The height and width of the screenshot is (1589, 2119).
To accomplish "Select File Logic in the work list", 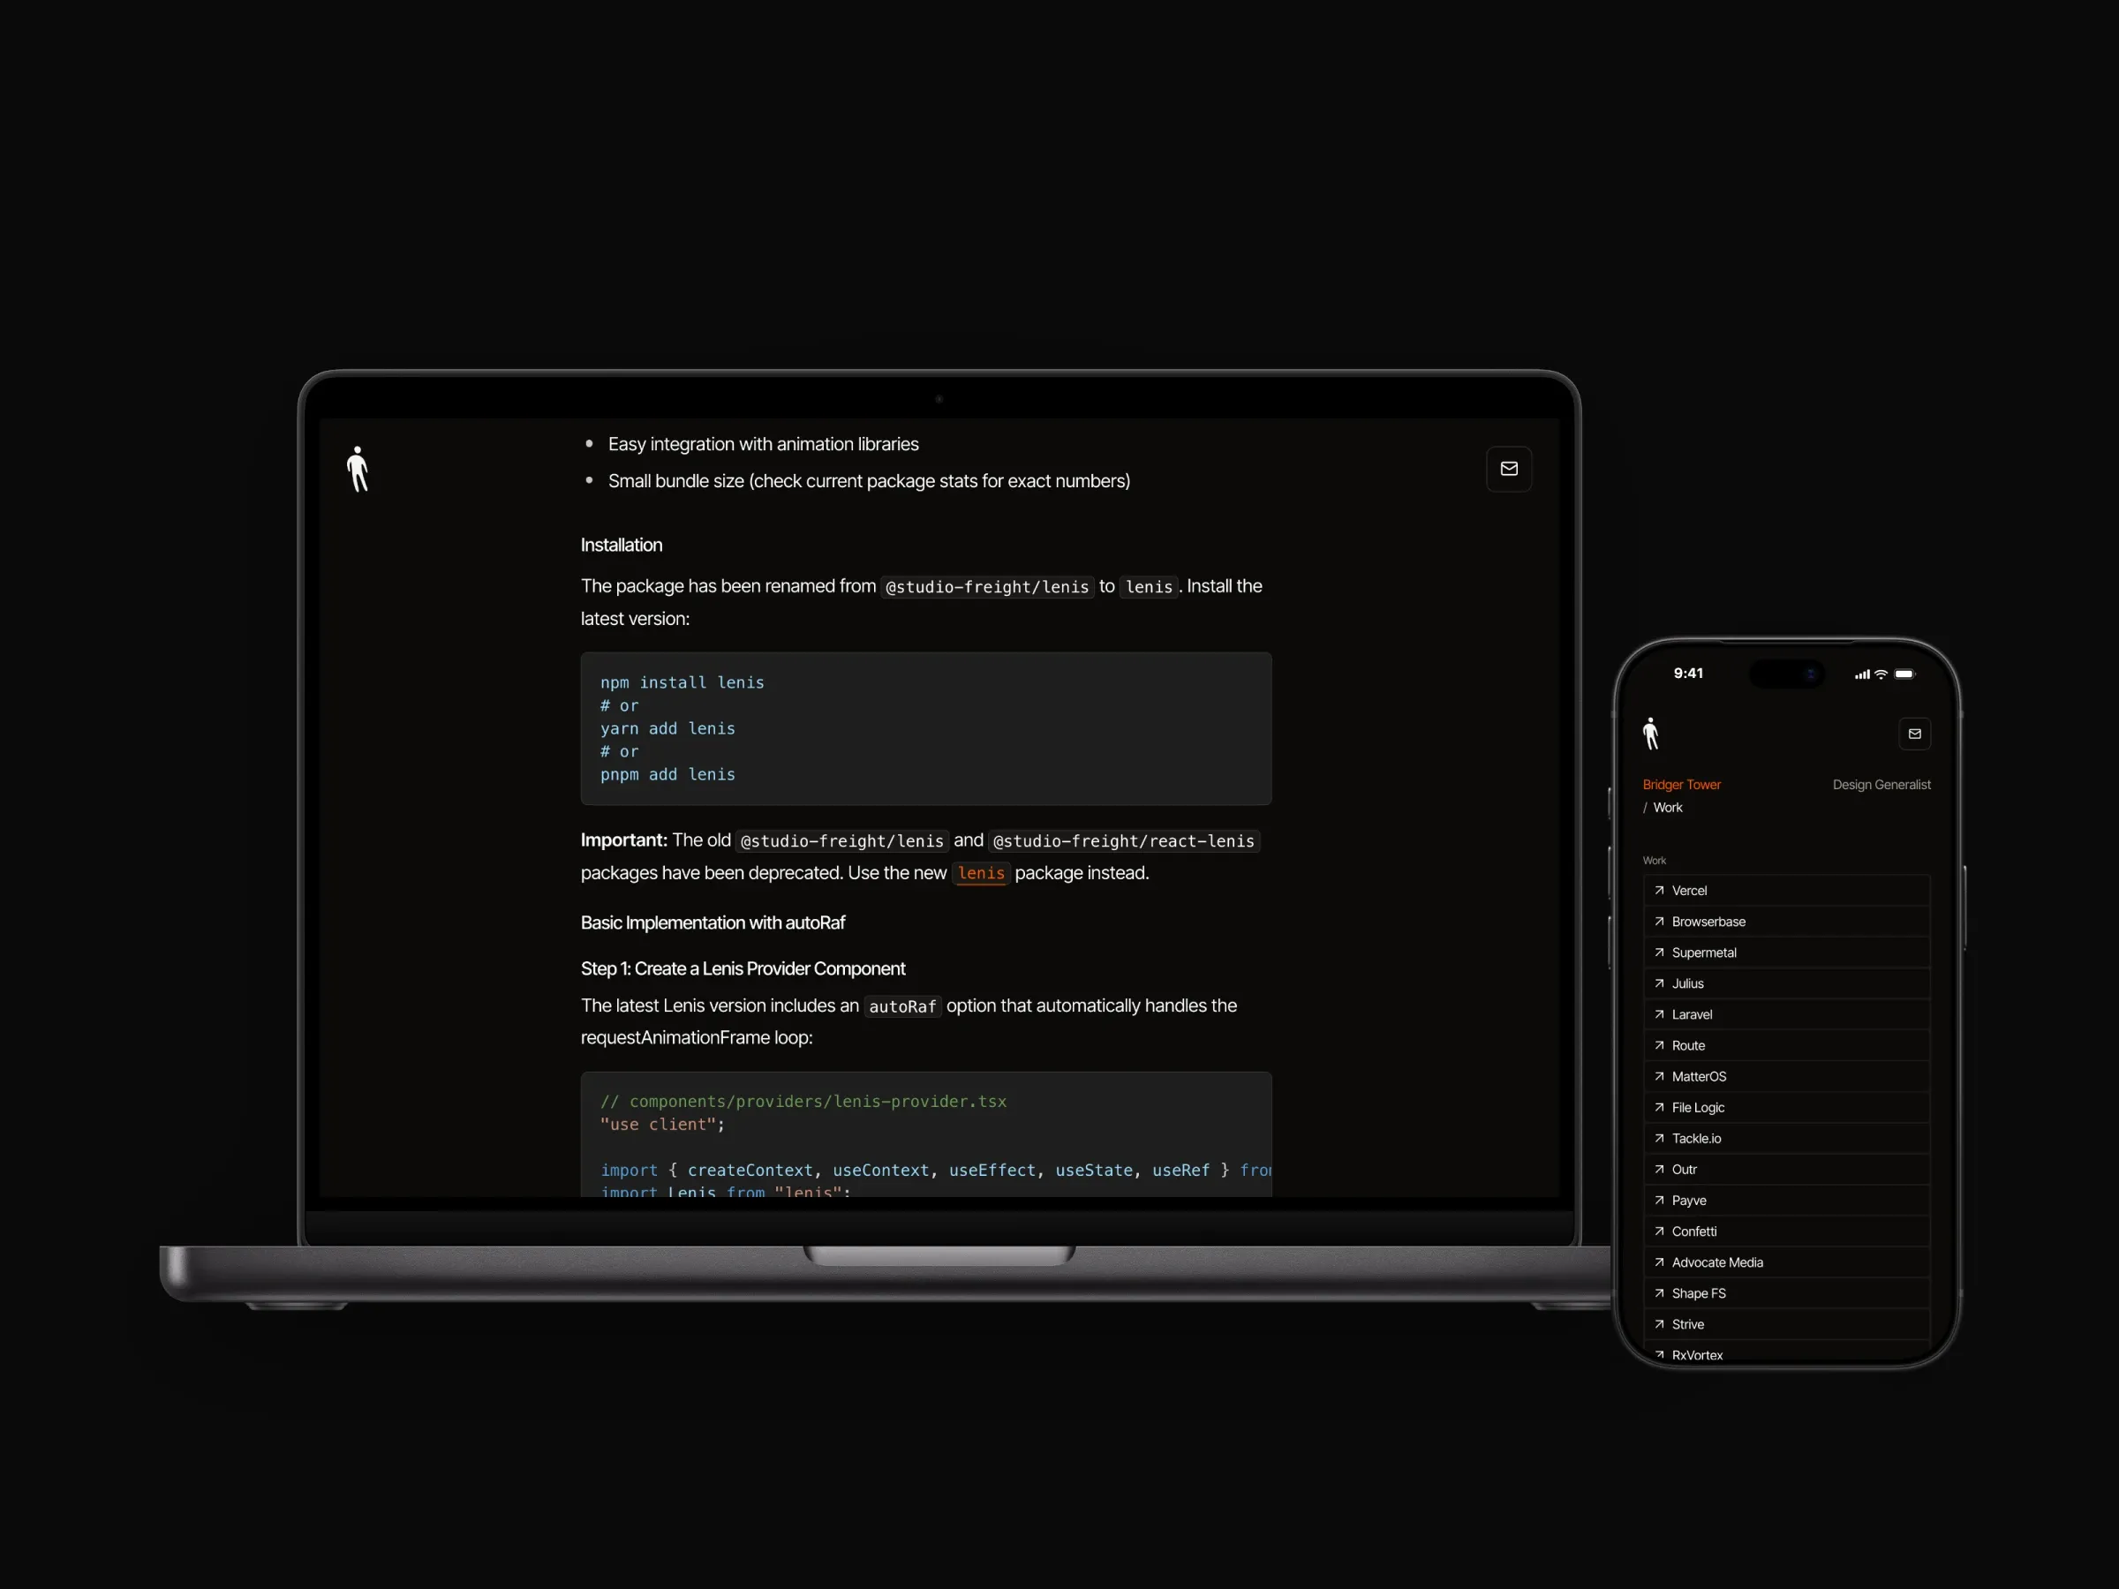I will coord(1787,1107).
